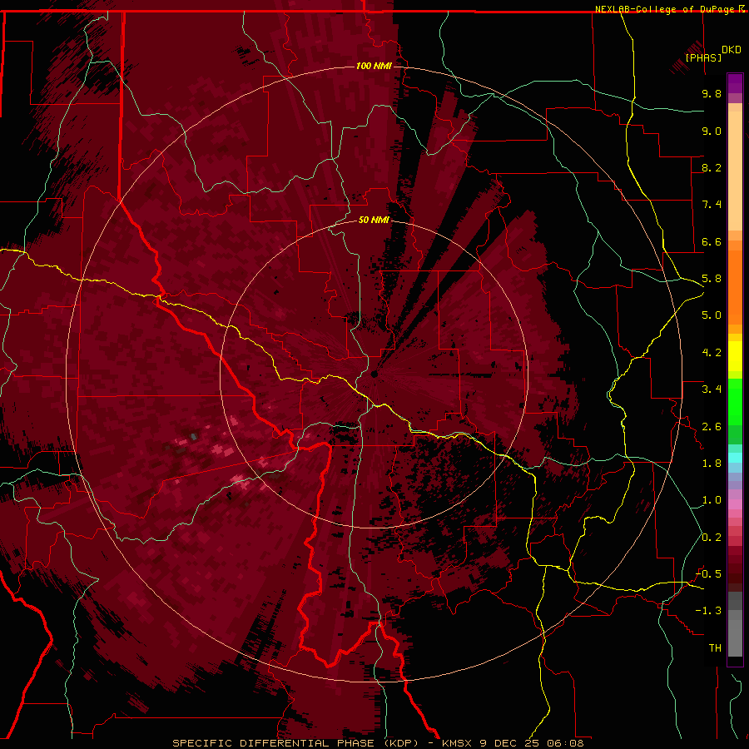Click the [PHAS] label near the legend

[703, 57]
